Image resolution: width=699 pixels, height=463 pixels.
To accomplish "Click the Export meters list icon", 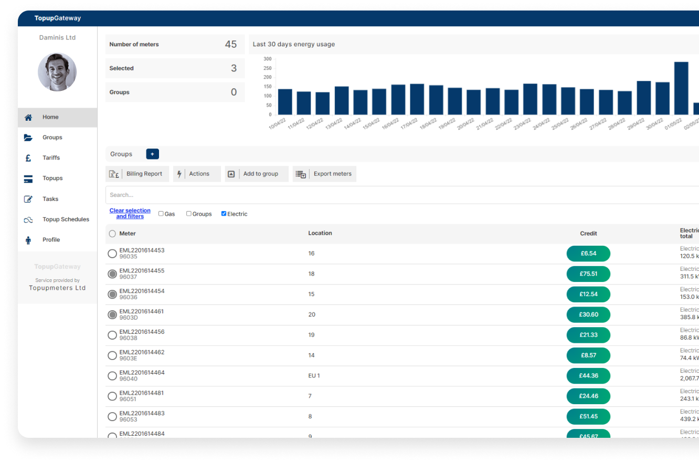I will pyautogui.click(x=300, y=174).
